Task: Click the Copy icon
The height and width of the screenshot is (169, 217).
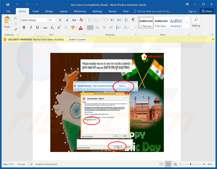Action: (x=15, y=24)
